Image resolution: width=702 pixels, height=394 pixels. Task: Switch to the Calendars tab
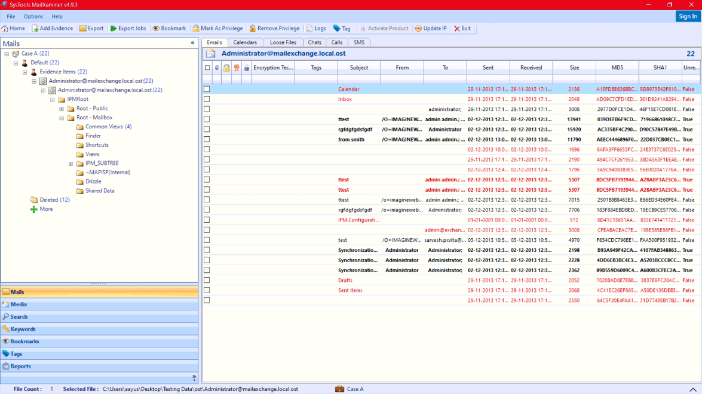point(245,42)
